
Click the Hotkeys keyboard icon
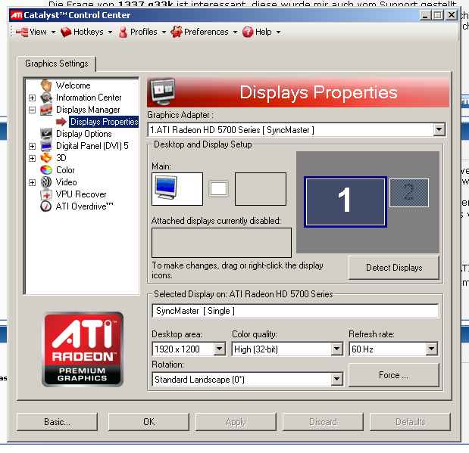[x=66, y=32]
